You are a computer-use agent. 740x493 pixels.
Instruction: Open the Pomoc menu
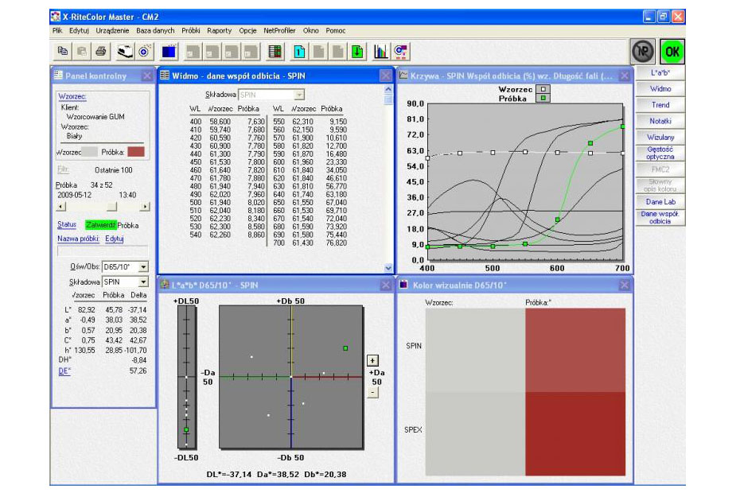point(336,31)
